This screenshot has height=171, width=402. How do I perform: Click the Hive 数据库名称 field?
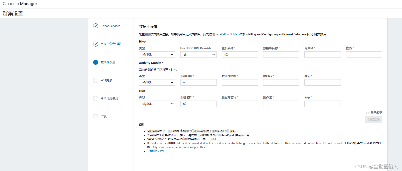click(x=281, y=55)
